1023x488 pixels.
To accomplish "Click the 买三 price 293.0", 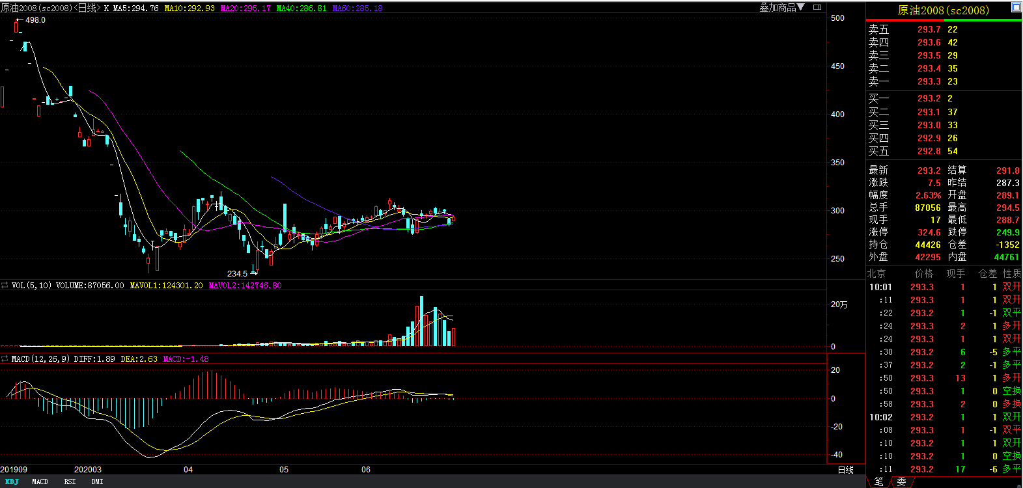I will coord(929,125).
